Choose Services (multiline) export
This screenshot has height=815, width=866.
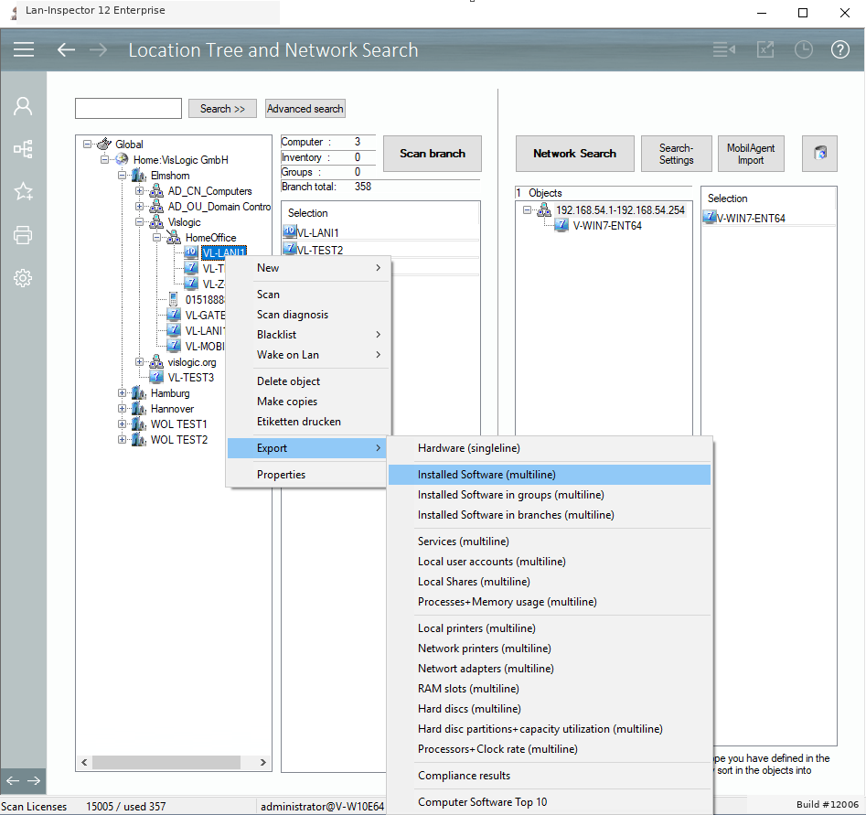(550, 542)
